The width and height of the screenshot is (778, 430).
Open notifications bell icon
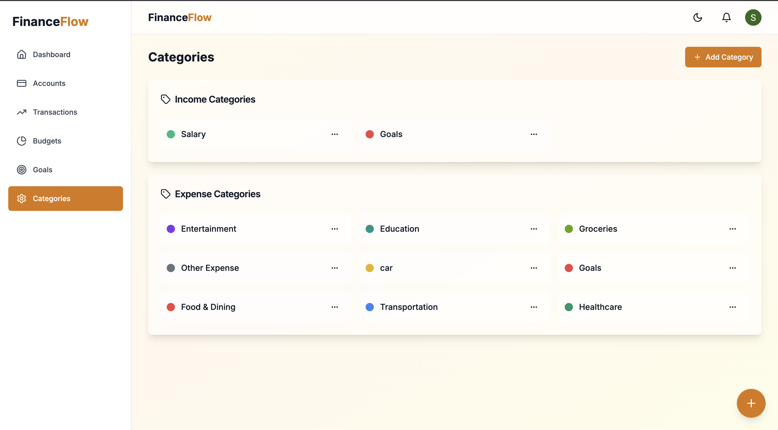click(726, 17)
